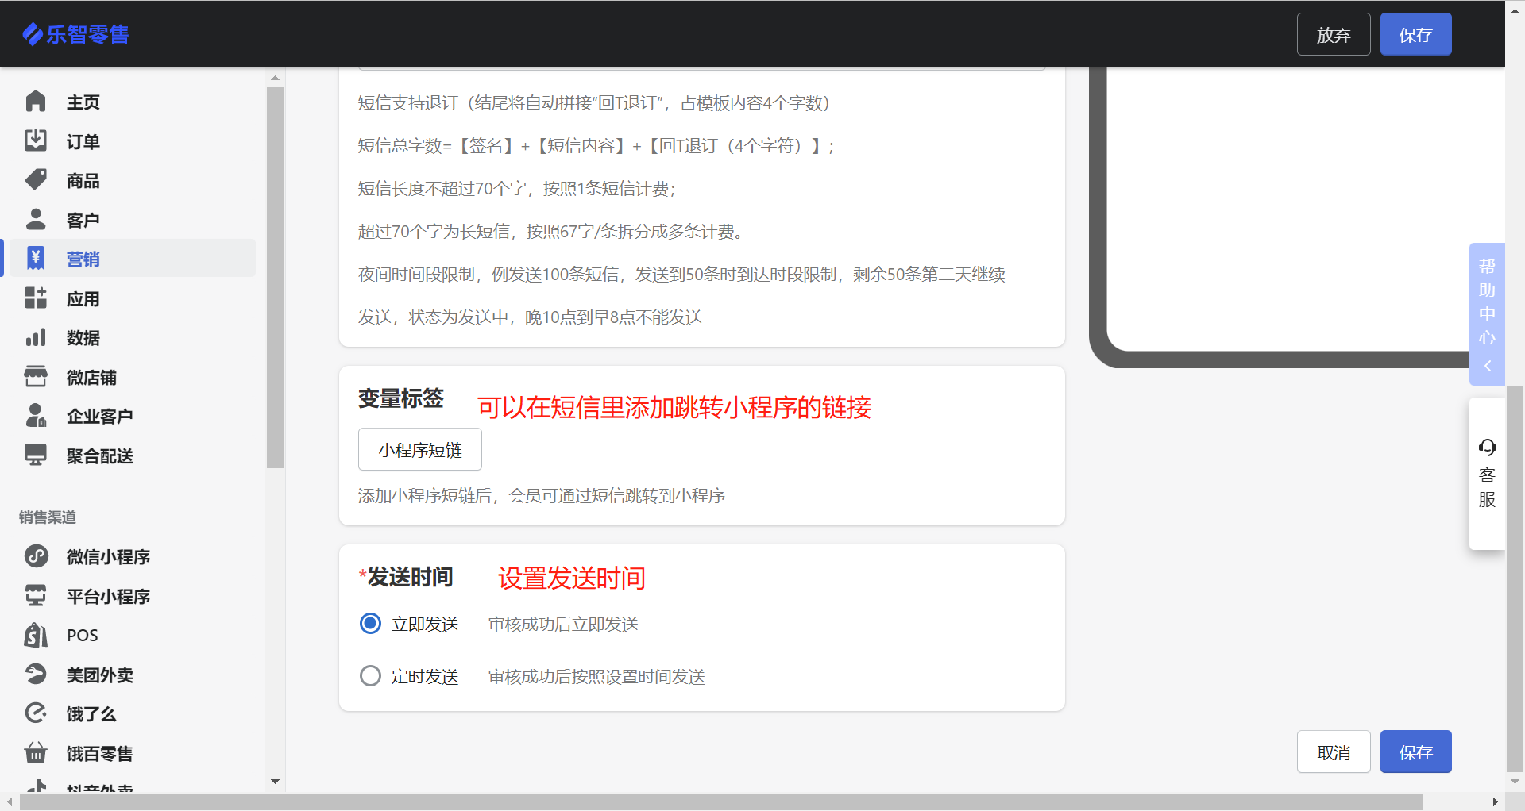1525x811 pixels.
Task: Click the 发送时间 section title
Action: (410, 577)
